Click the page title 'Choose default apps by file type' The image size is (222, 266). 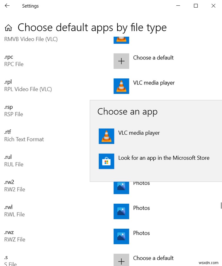(92, 28)
